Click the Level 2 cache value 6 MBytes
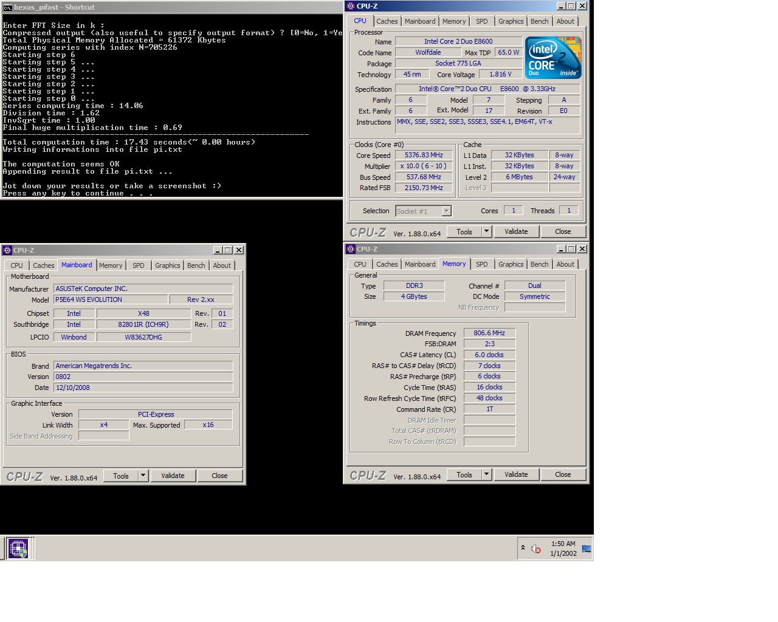The width and height of the screenshot is (778, 622). pyautogui.click(x=519, y=177)
